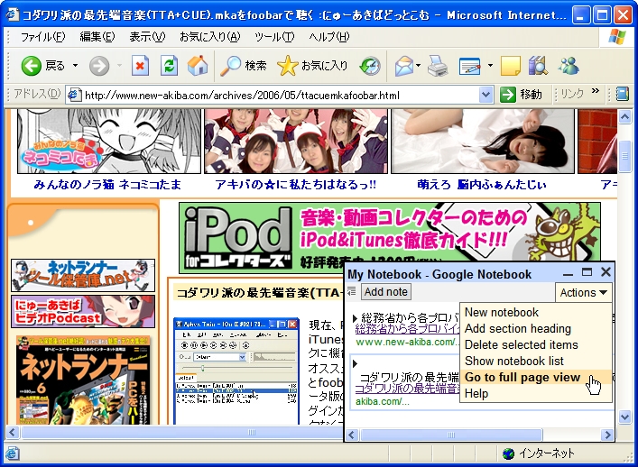Open the address bar dropdown arrow
The height and width of the screenshot is (467, 638).
pos(485,95)
